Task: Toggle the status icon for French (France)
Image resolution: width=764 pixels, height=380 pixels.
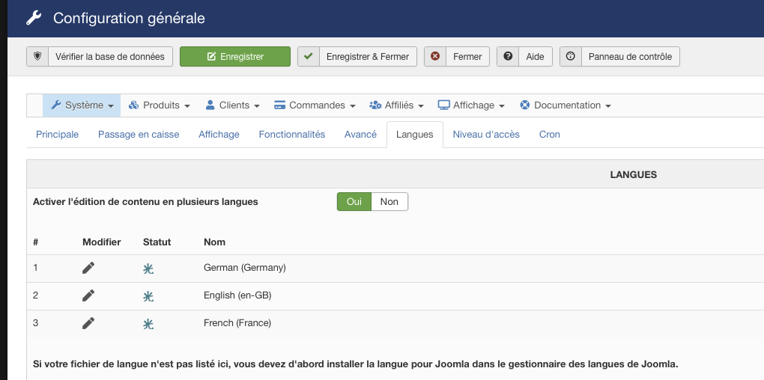Action: click(x=148, y=324)
